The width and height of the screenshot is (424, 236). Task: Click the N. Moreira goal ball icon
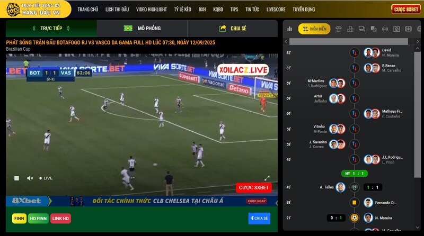(x=354, y=217)
